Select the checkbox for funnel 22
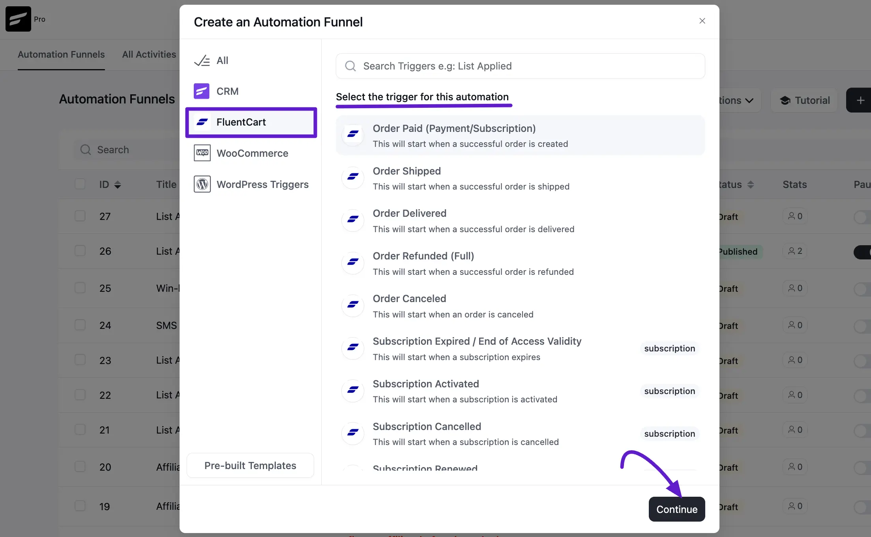 80,395
